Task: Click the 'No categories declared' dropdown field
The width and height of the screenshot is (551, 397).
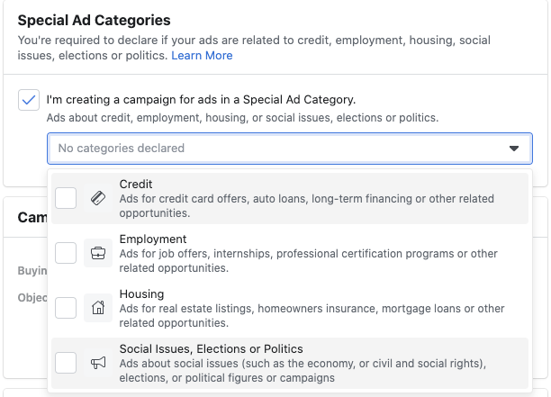Action: [x=270, y=149]
